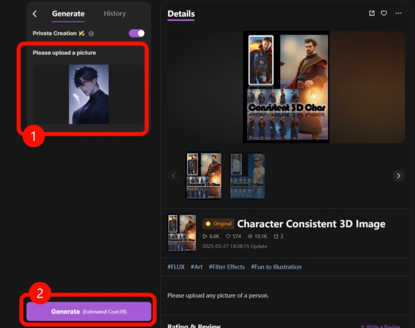The width and height of the screenshot is (415, 328).
Task: Click the heart likes icon showing 574
Action: coord(228,237)
